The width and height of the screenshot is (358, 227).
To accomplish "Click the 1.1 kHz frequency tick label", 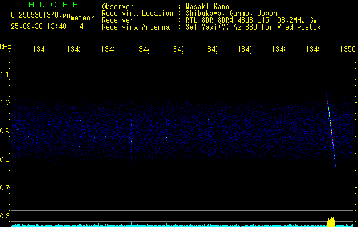I will 6,74.
